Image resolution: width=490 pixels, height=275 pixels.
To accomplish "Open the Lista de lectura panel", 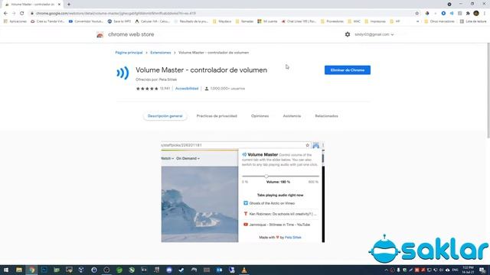I will pyautogui.click(x=473, y=21).
